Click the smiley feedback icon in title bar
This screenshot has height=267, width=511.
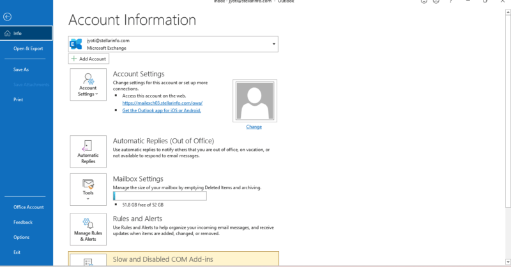[x=423, y=1]
